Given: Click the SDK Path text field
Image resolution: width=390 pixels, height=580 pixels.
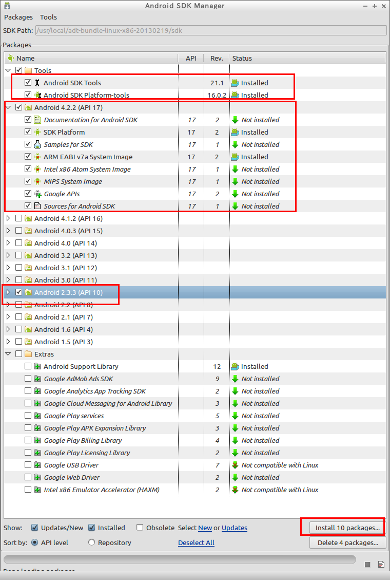Looking at the screenshot, I should click(211, 30).
